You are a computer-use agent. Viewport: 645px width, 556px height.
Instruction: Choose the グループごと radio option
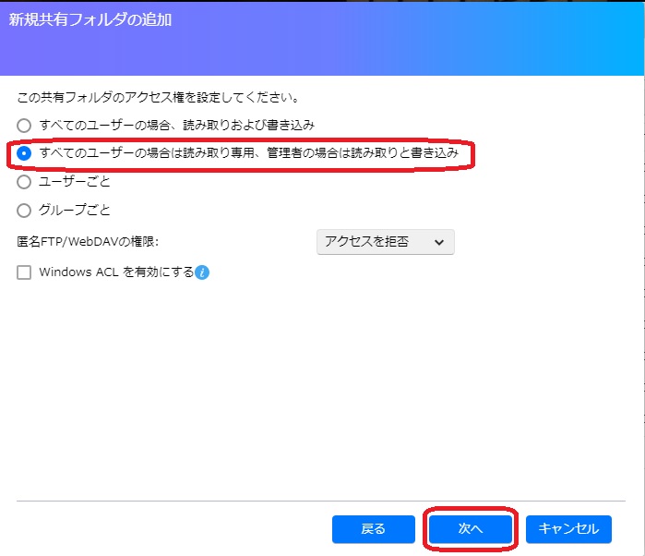tap(24, 210)
